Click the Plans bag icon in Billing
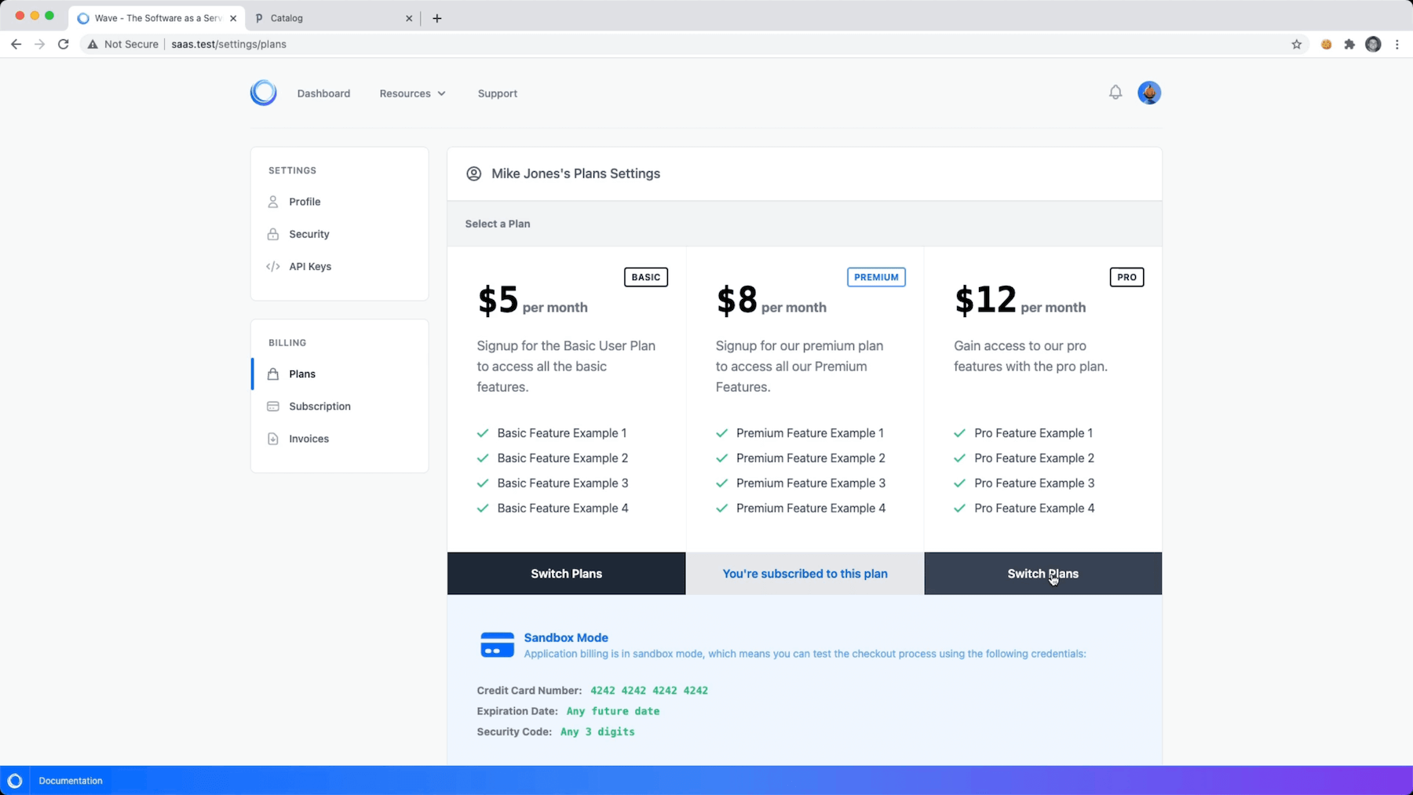 [x=273, y=374]
